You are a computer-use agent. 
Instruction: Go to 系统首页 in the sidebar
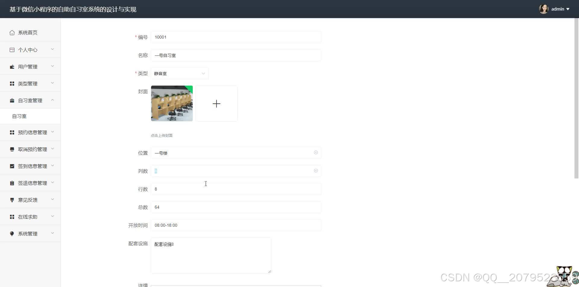coord(30,33)
